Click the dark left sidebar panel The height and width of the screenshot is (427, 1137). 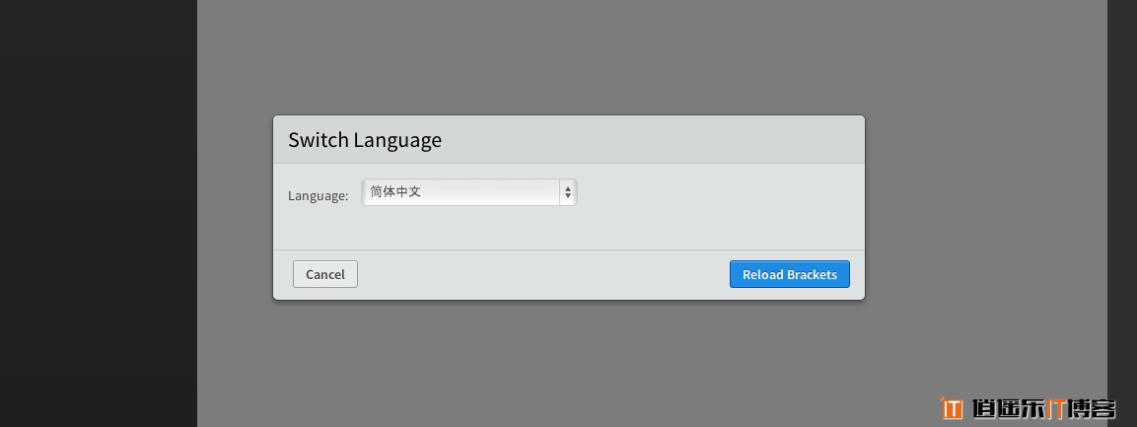point(99,213)
